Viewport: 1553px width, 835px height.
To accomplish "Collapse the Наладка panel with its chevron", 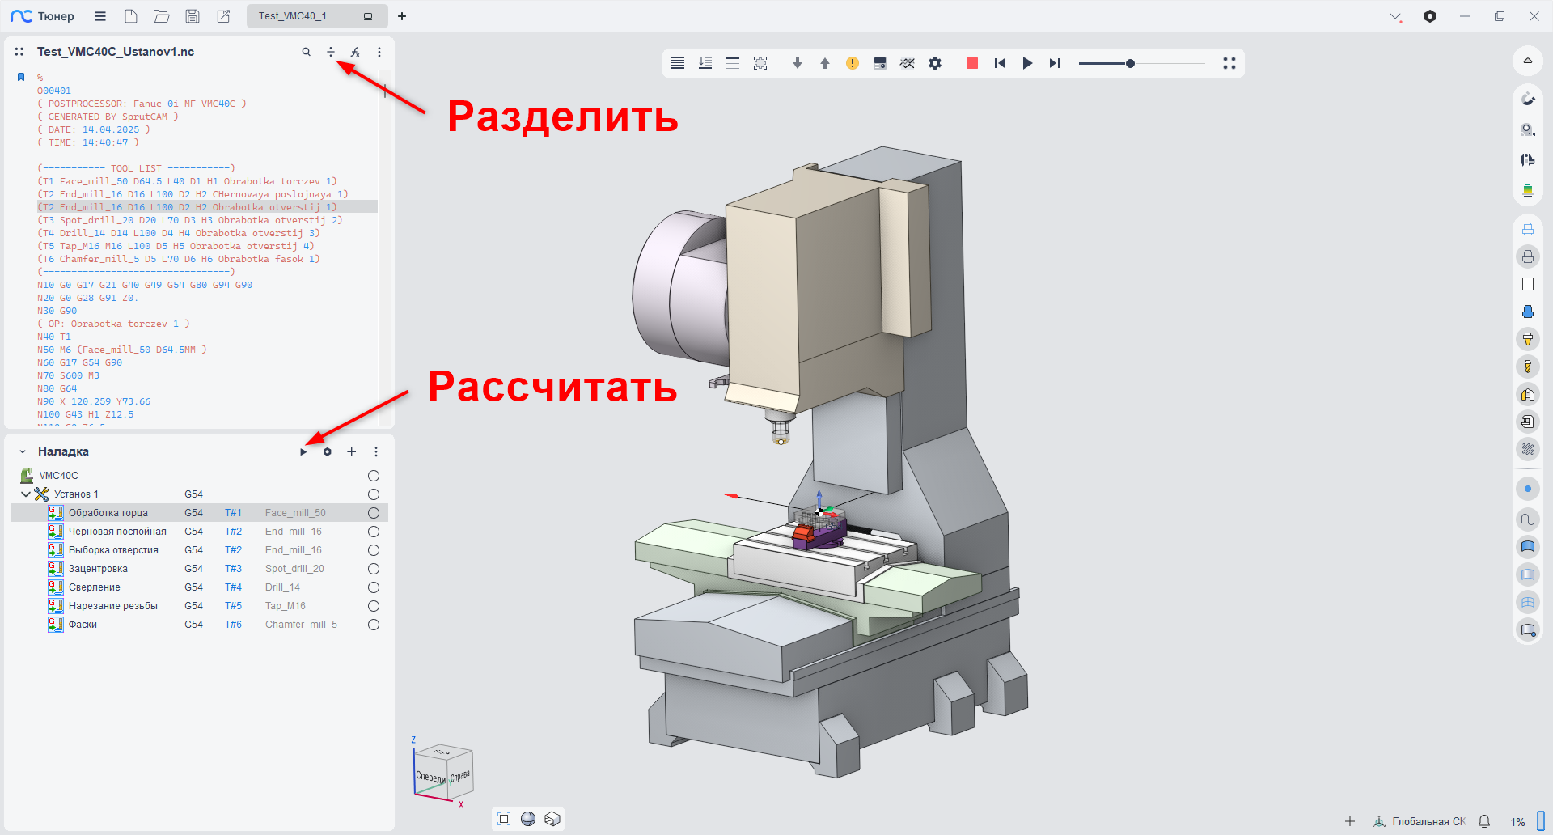I will coord(23,452).
